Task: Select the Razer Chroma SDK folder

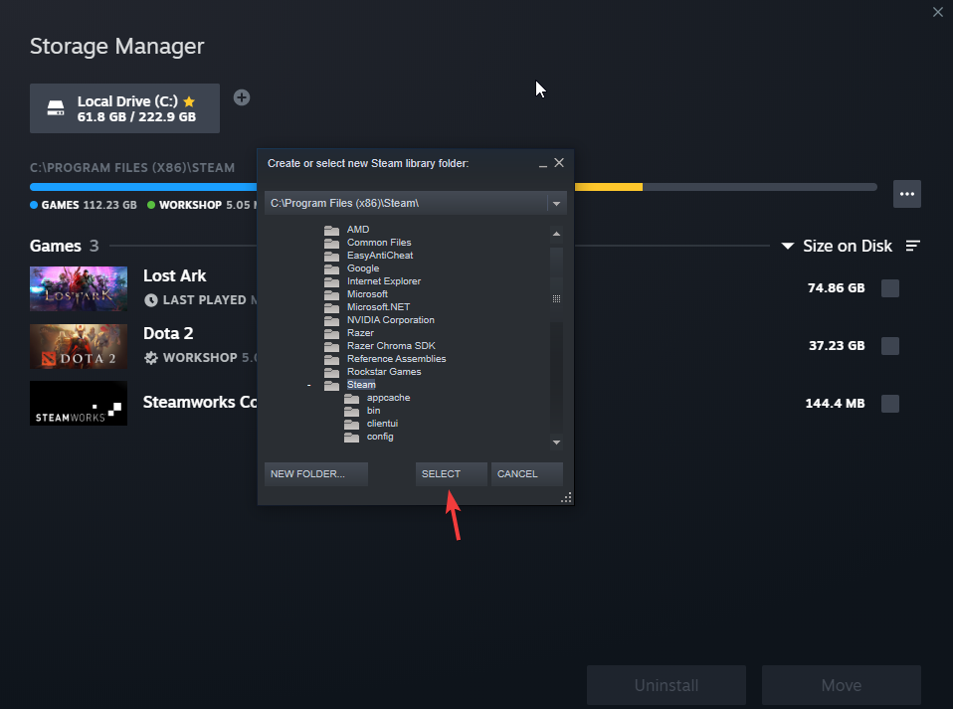Action: (x=391, y=346)
